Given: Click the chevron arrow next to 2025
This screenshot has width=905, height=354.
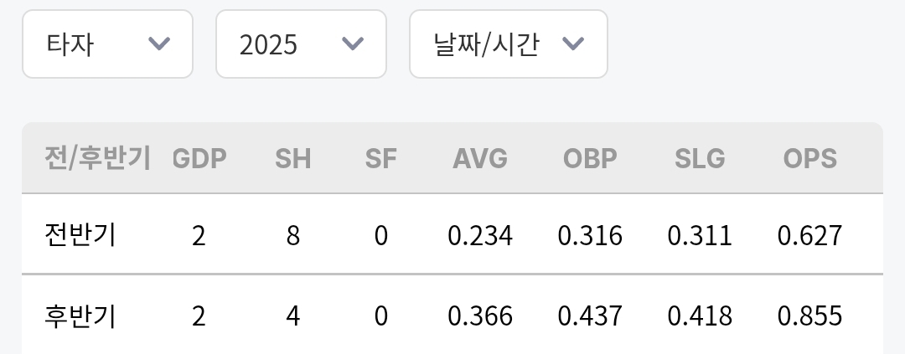Looking at the screenshot, I should (x=353, y=44).
